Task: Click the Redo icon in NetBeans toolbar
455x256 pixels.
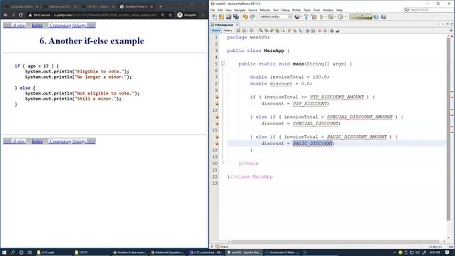Action: [x=253, y=17]
